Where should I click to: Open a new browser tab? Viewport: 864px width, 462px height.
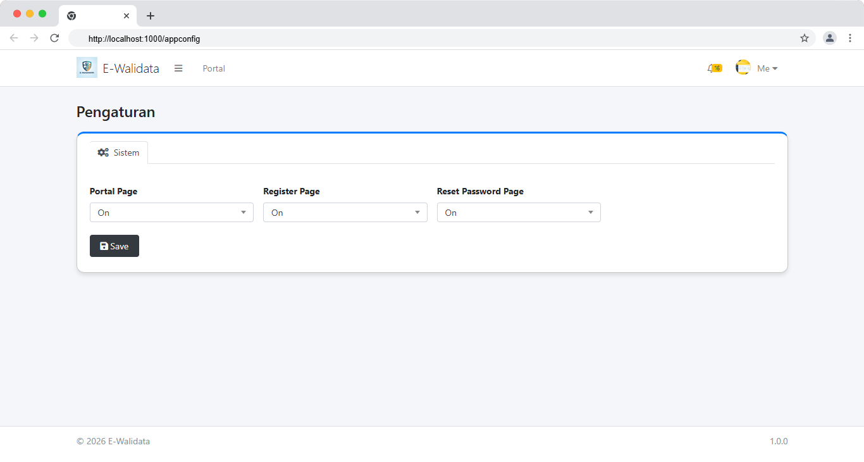[150, 16]
